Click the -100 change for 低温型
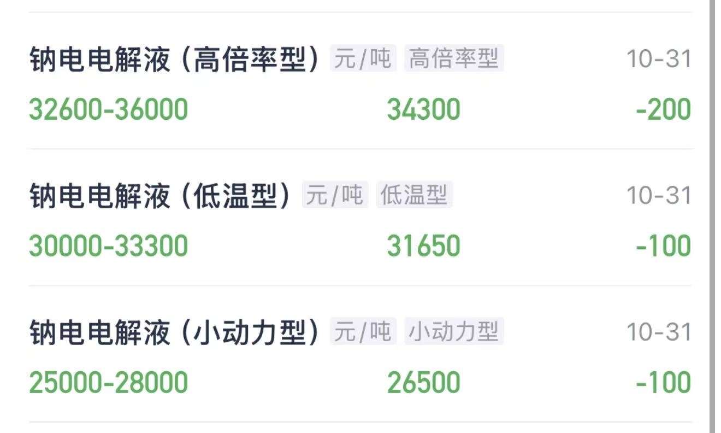The image size is (721, 433). click(x=664, y=246)
